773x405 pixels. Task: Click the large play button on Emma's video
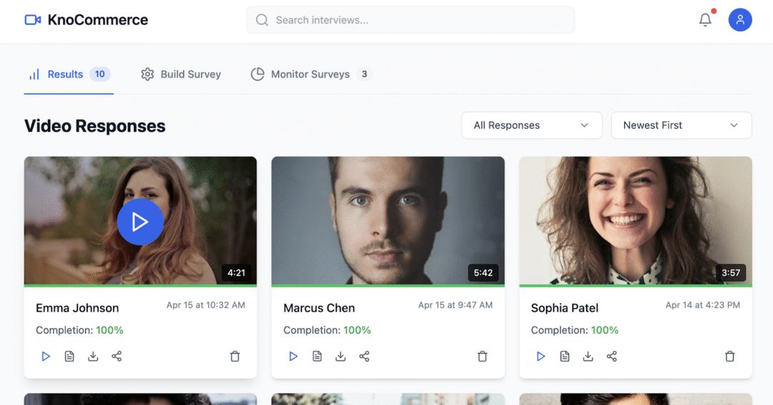click(x=140, y=222)
